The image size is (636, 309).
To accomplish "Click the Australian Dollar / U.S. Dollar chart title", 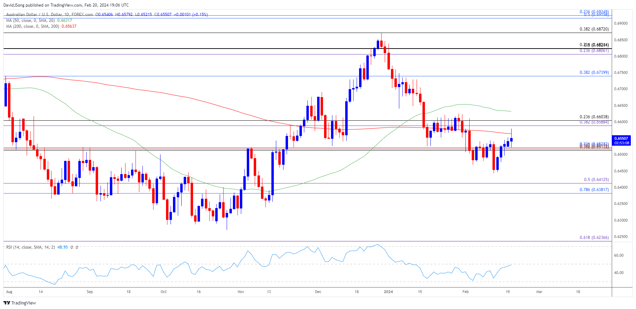I will pos(50,15).
